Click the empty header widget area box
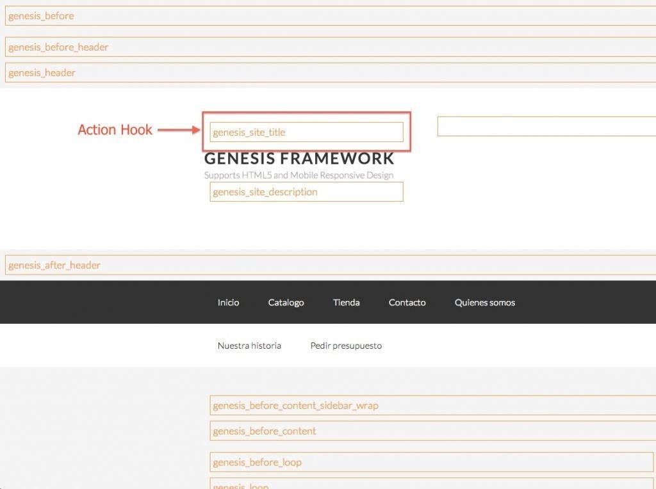 click(546, 126)
